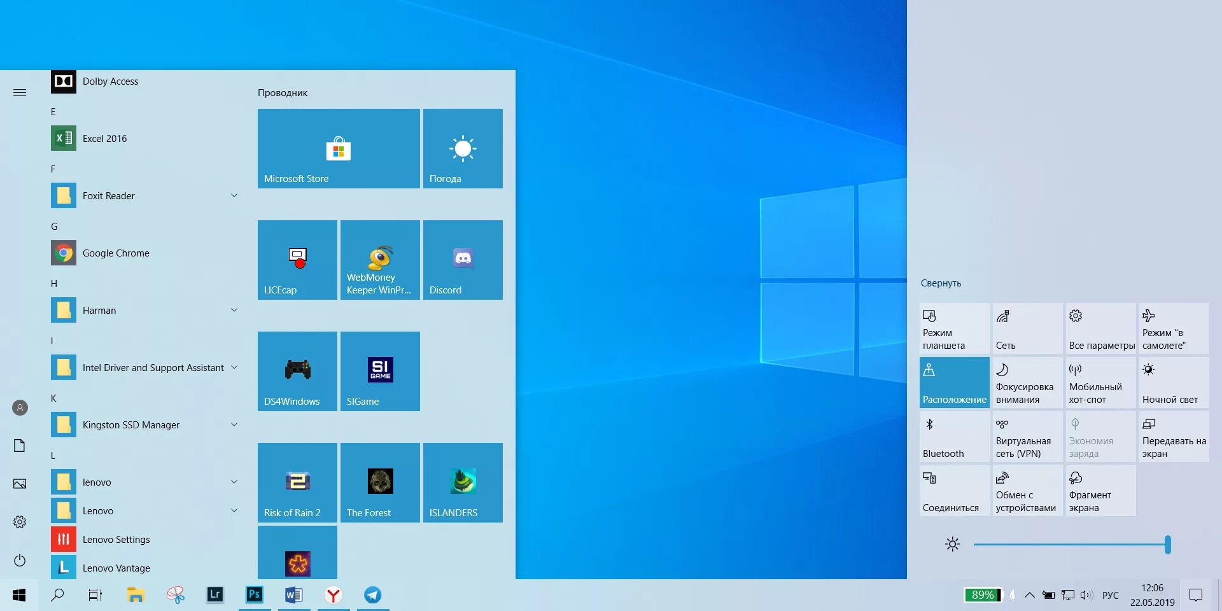Toggle Обмен с устройствами sharing

coord(1028,491)
